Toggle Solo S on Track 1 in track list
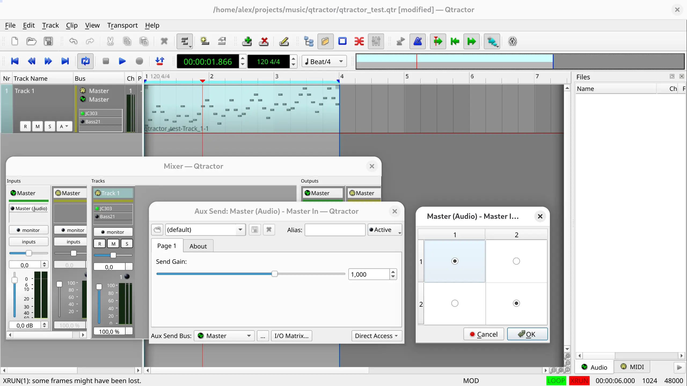This screenshot has width=687, height=386. (x=50, y=126)
